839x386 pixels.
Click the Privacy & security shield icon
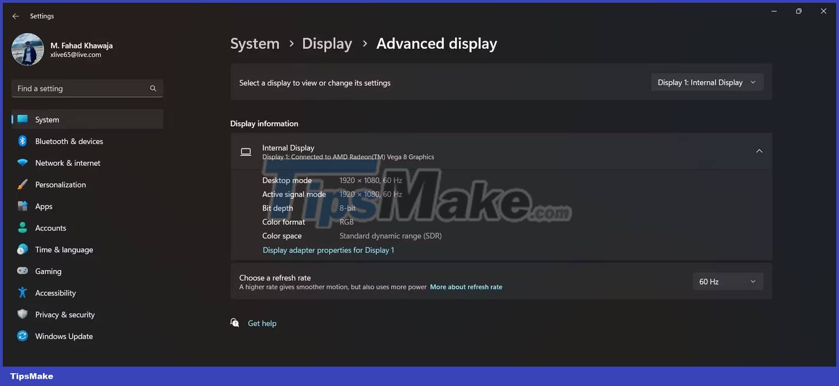coord(22,314)
